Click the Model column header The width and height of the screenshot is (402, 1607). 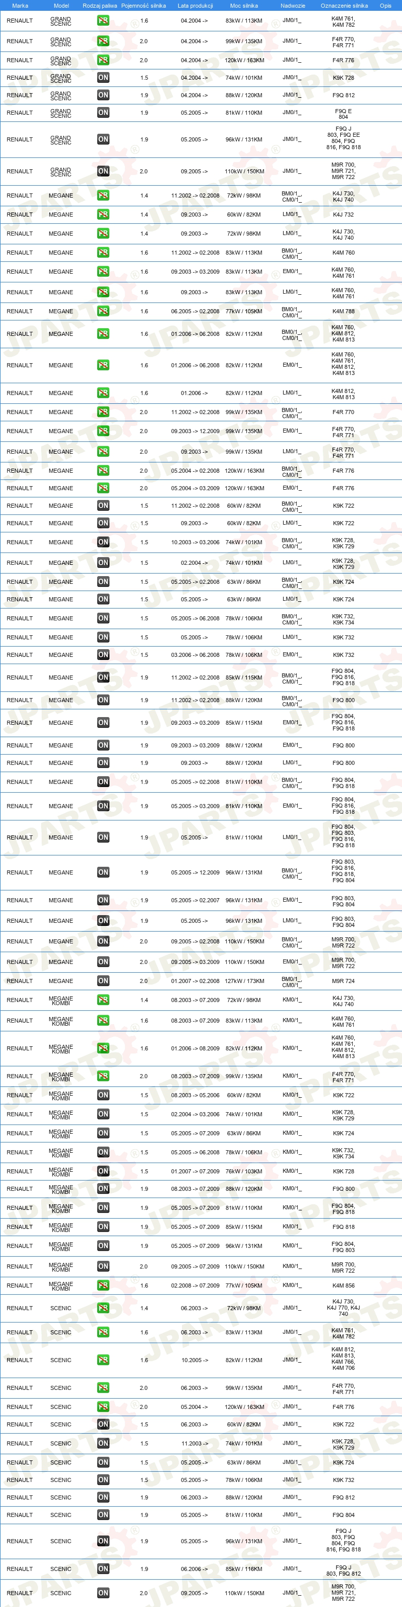point(61,6)
